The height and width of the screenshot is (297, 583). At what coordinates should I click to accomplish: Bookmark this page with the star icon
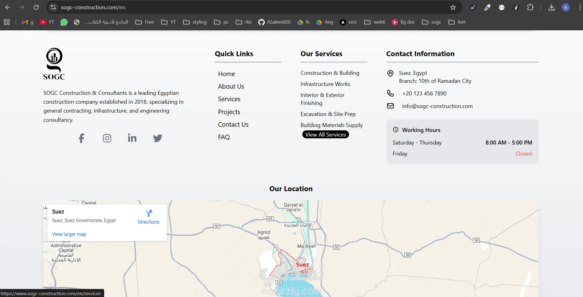pos(453,7)
